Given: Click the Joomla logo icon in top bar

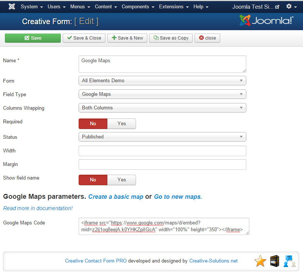Looking at the screenshot, I should pos(12,6).
